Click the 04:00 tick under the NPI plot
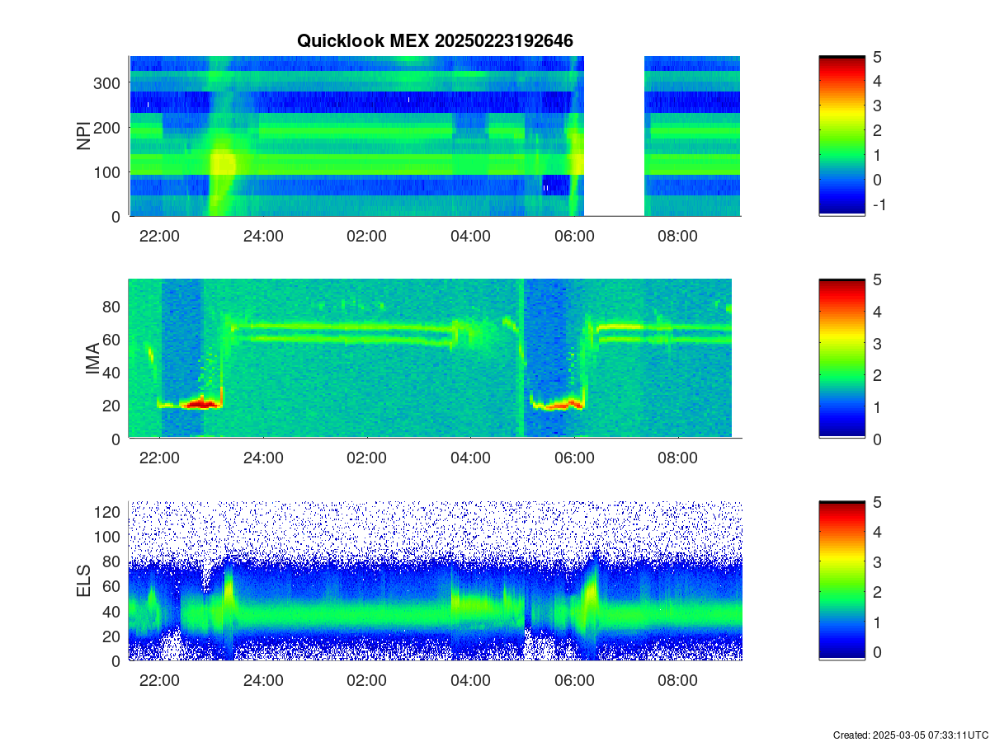 click(x=471, y=236)
